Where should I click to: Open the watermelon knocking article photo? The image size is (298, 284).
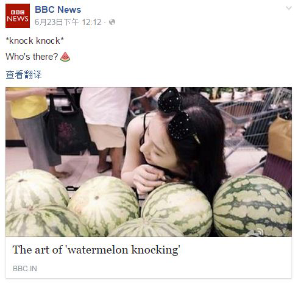click(149, 162)
